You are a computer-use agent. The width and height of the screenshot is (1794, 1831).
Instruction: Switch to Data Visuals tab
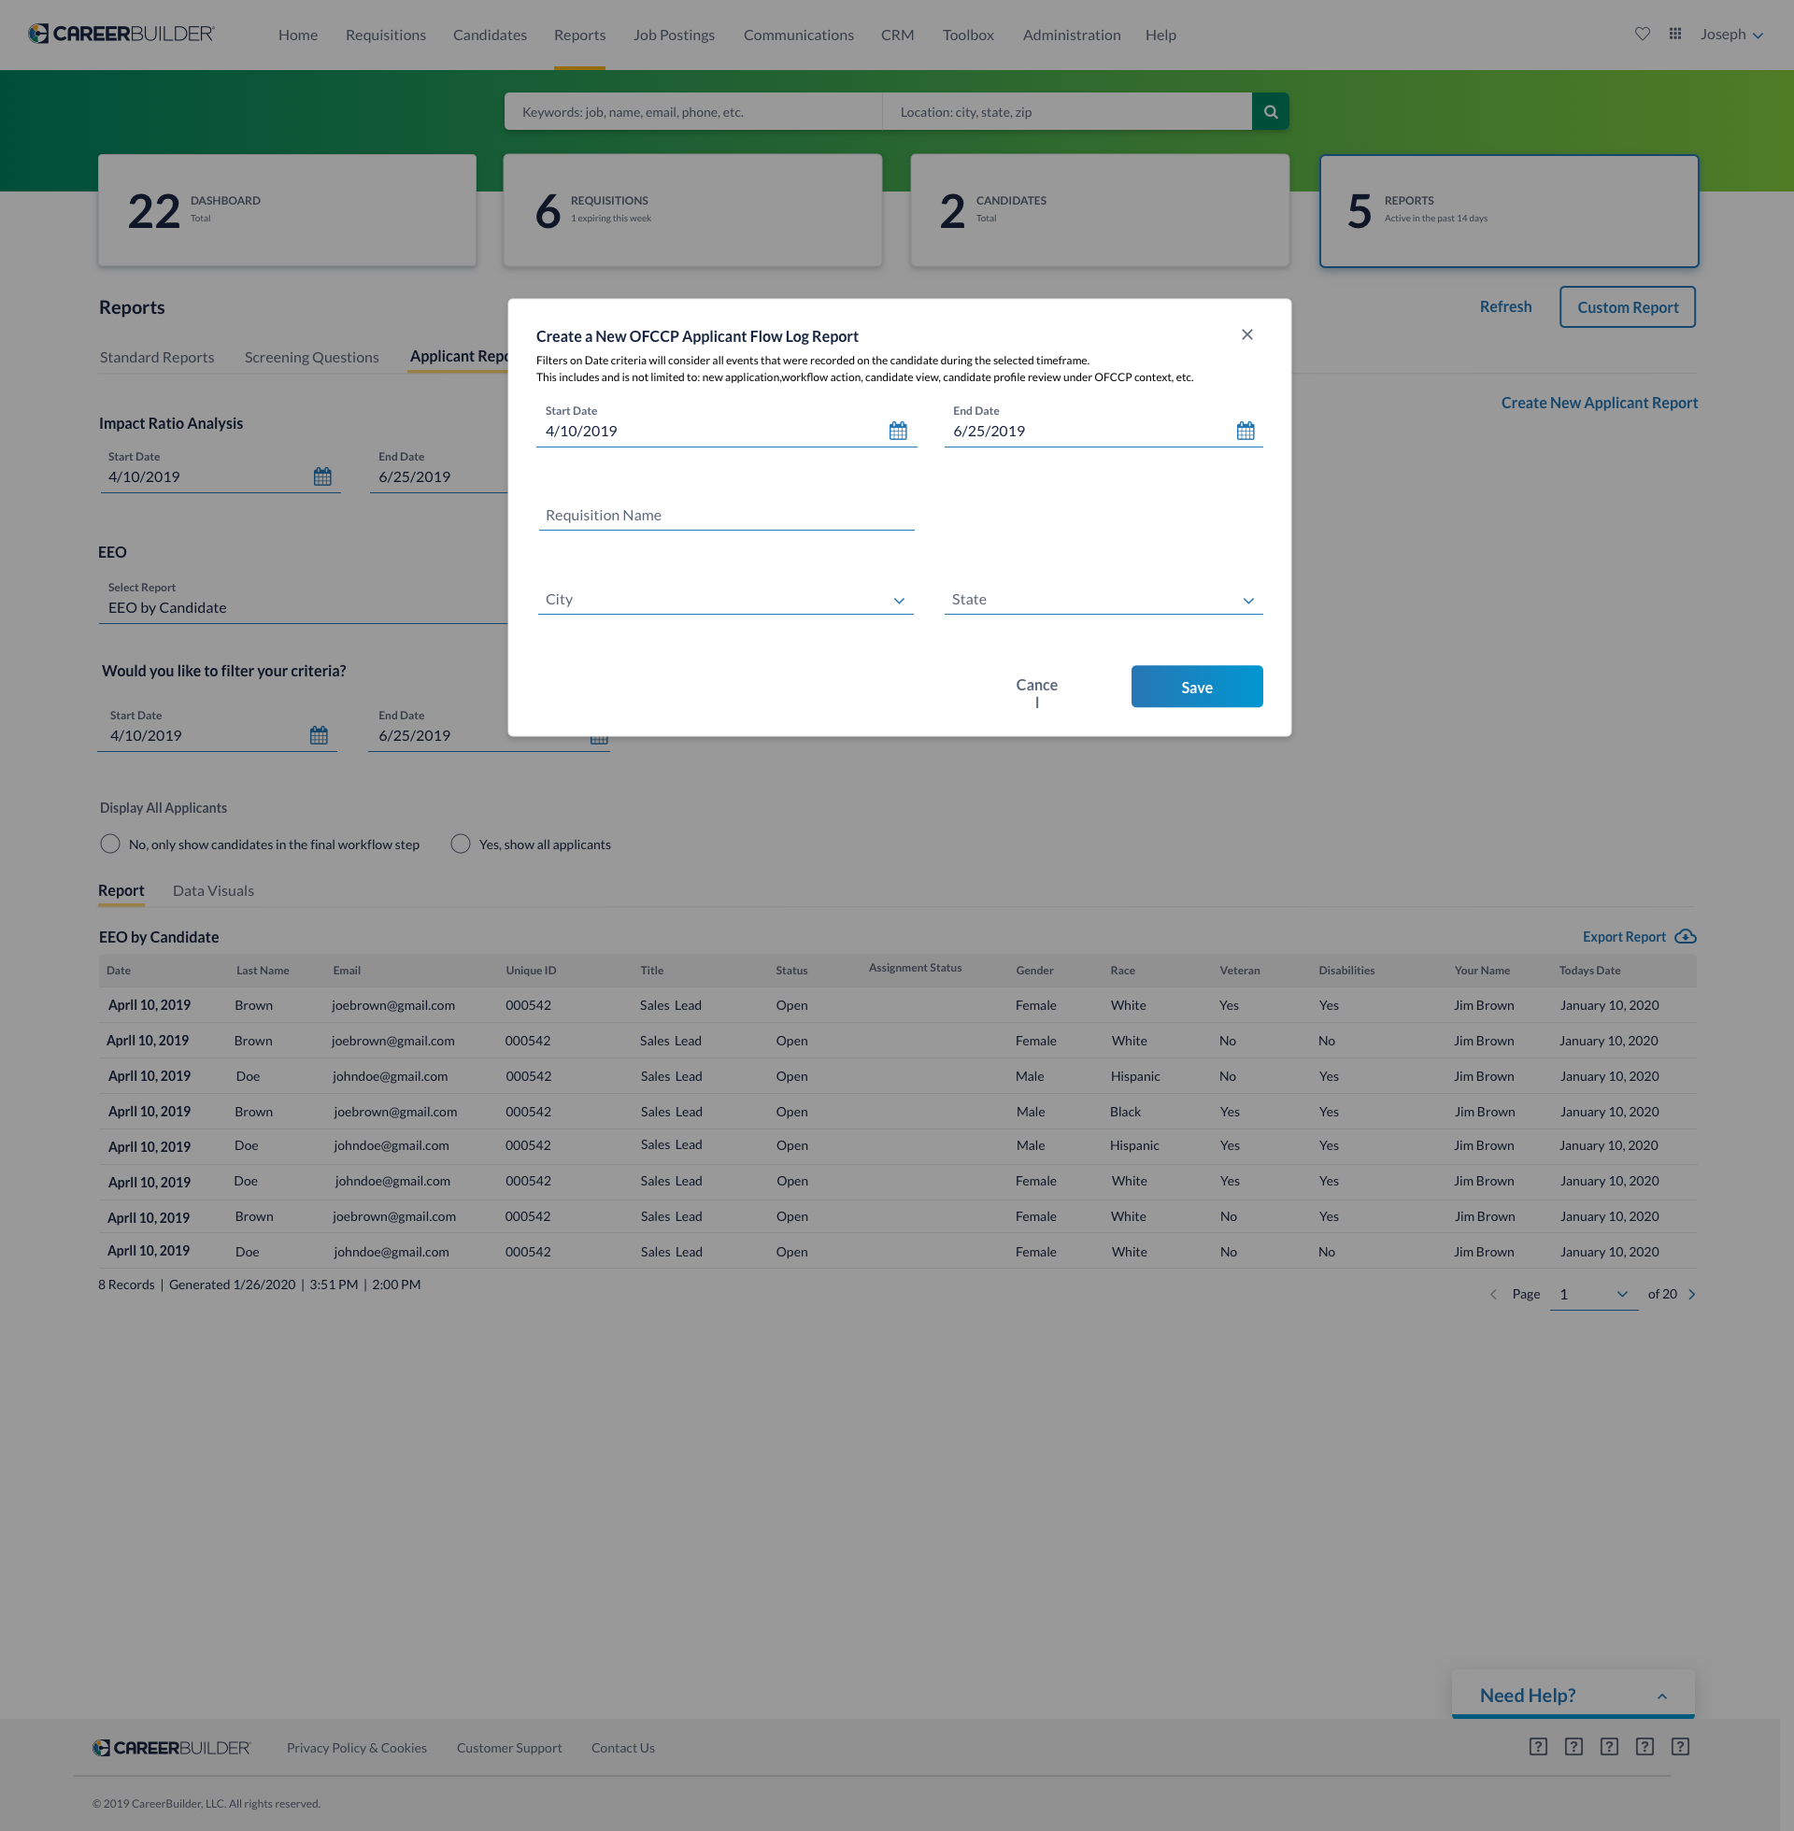click(x=213, y=891)
